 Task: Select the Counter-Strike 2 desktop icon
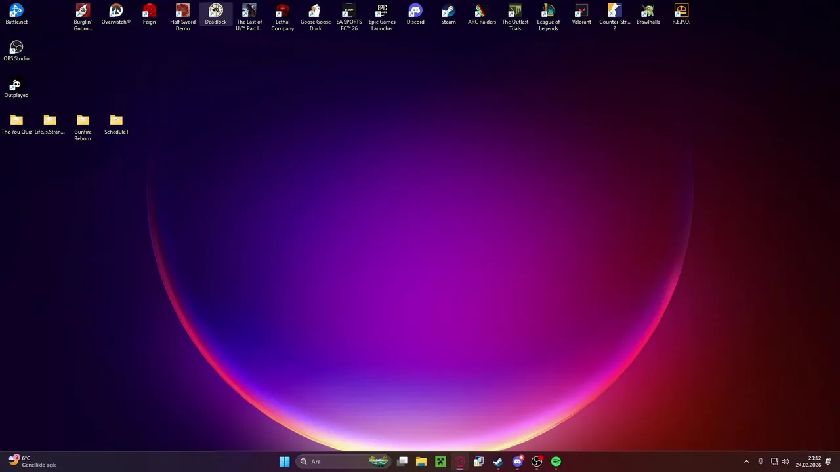pos(615,17)
